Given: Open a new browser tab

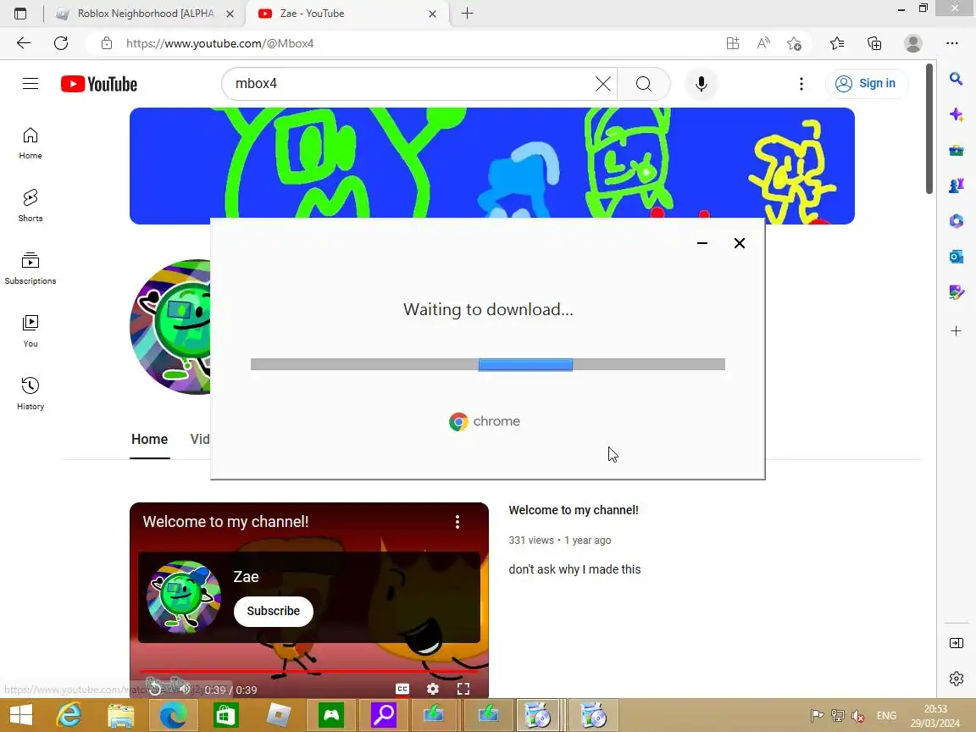Looking at the screenshot, I should pos(468,13).
